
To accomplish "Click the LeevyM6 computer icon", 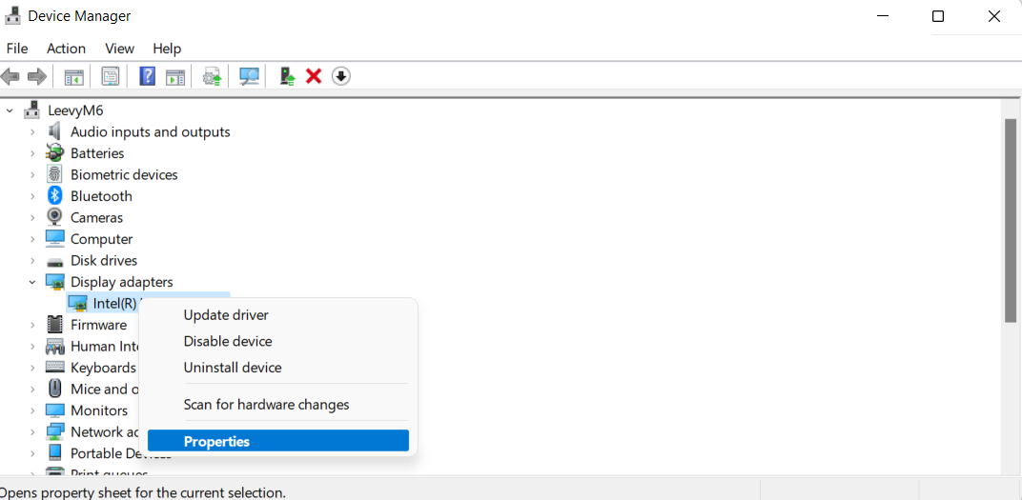I will [32, 110].
